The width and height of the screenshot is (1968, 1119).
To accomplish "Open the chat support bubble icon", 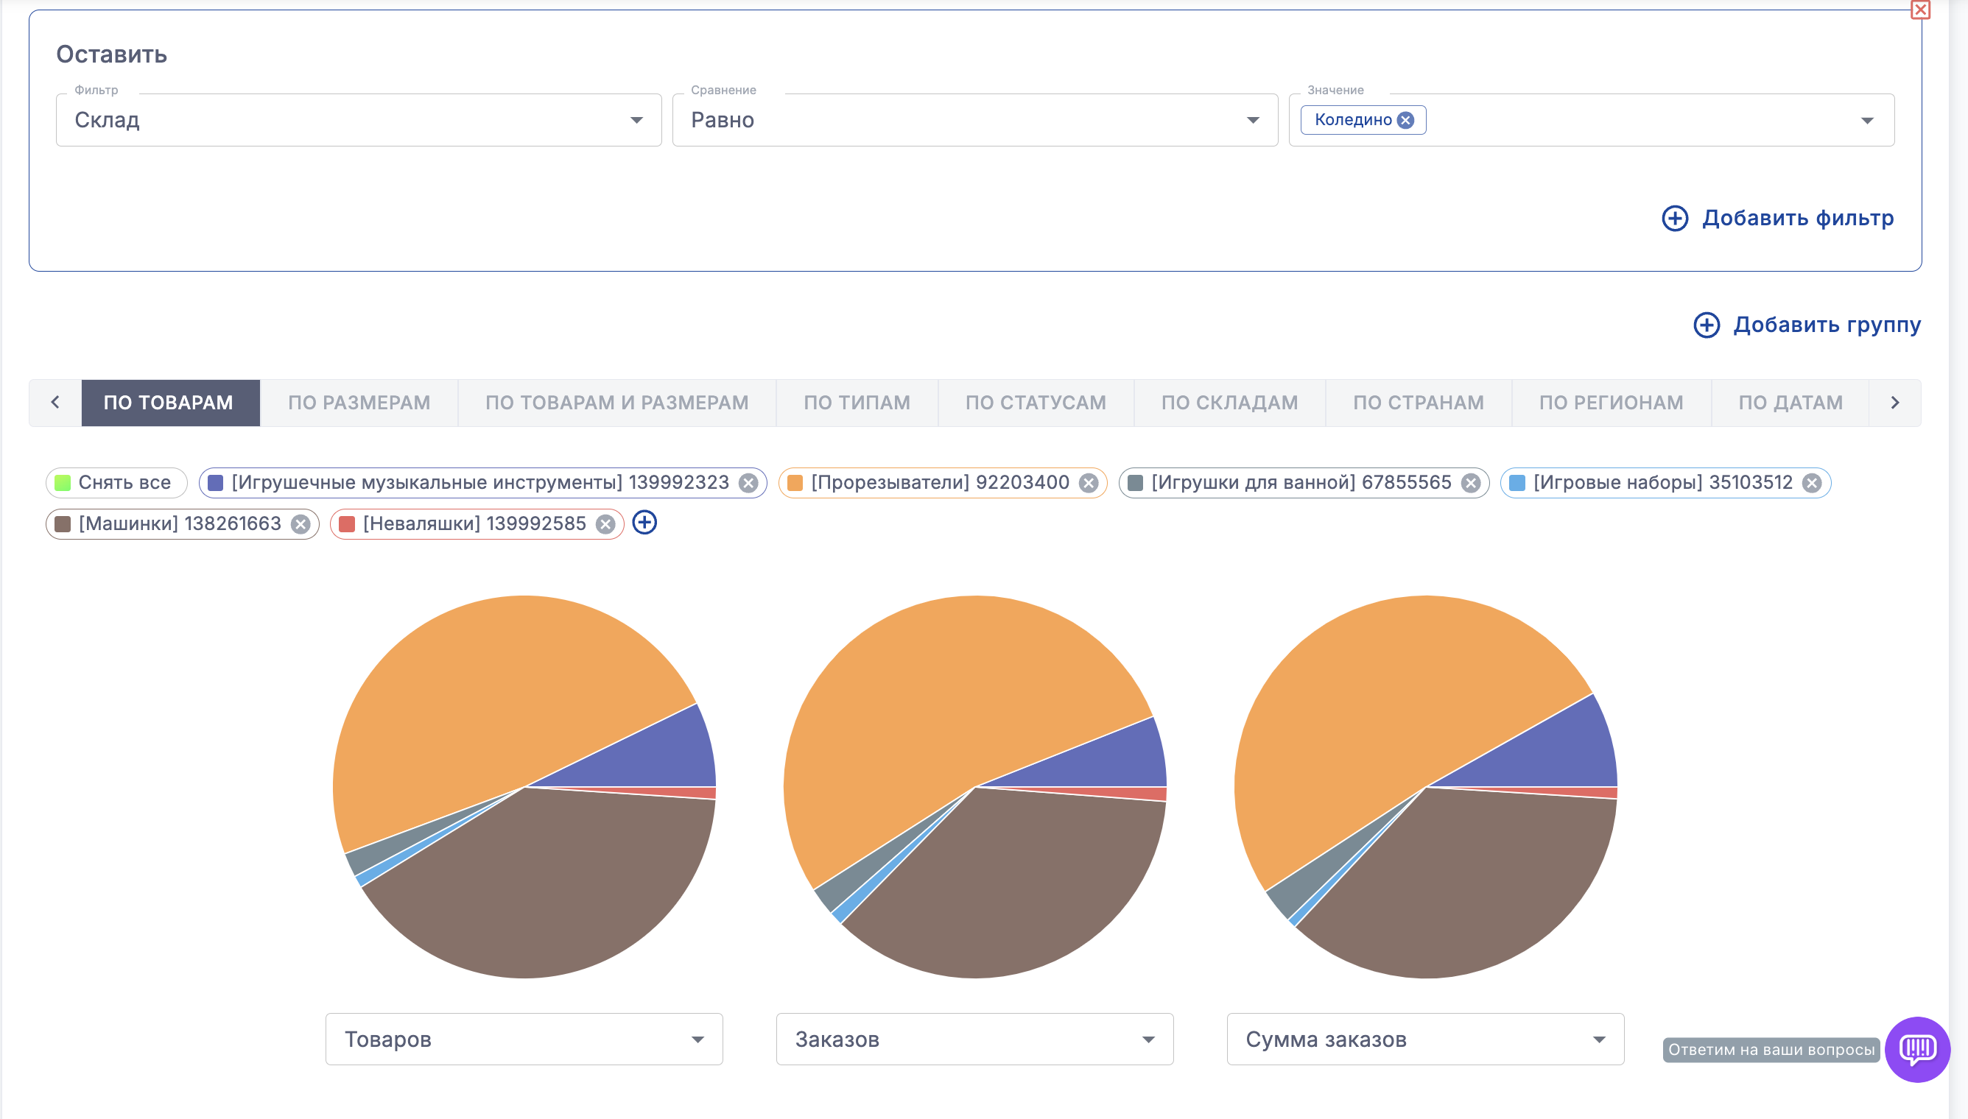I will (1916, 1049).
